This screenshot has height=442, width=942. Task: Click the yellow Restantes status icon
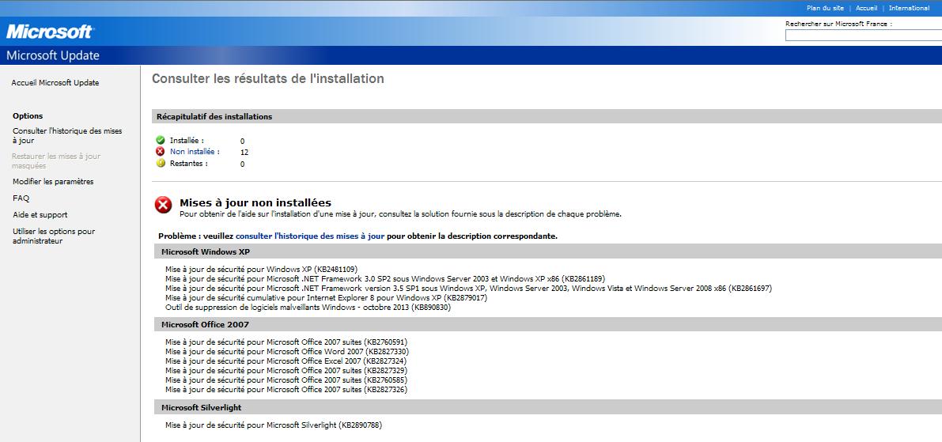coord(161,164)
